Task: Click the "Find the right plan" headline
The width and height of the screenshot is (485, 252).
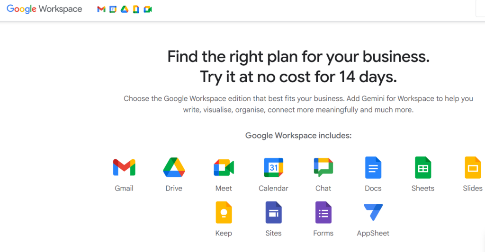Action: (x=298, y=57)
